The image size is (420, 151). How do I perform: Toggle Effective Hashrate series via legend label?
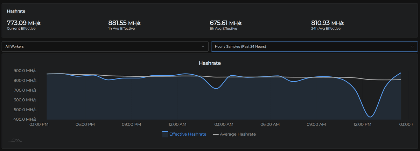(x=188, y=134)
